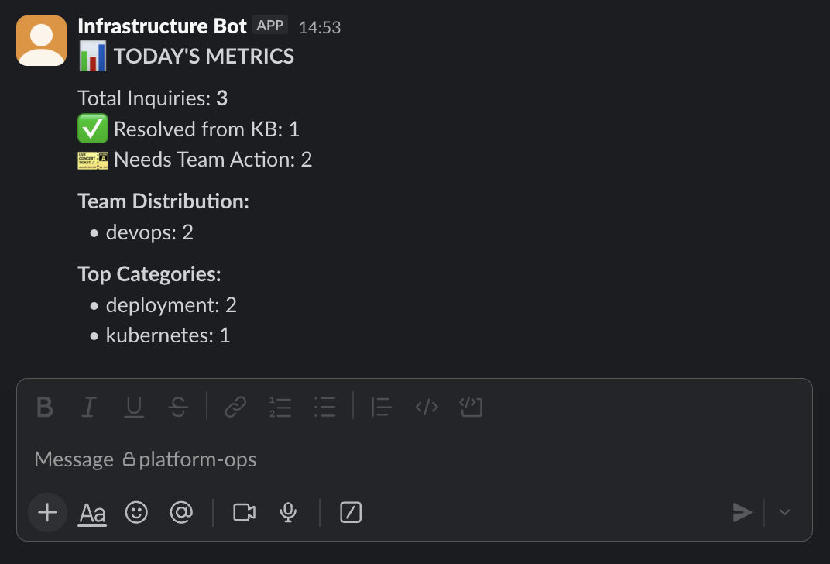This screenshot has width=830, height=564.
Task: Format text as inline code
Action: (x=426, y=407)
